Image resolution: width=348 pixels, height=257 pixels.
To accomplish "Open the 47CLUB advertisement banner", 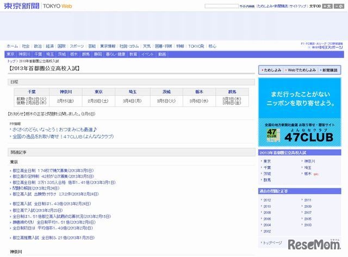I will coord(300,112).
